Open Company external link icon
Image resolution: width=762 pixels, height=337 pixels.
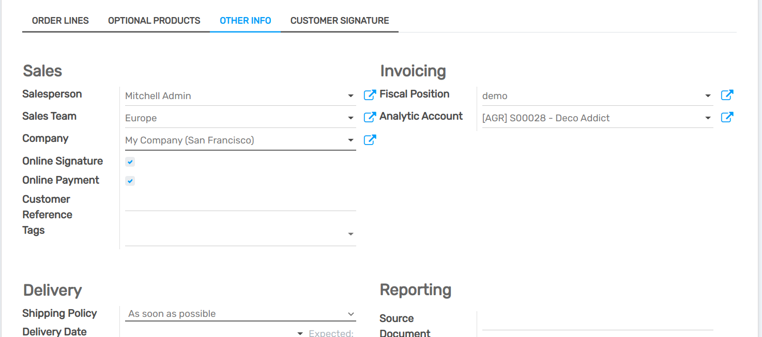pyautogui.click(x=370, y=140)
